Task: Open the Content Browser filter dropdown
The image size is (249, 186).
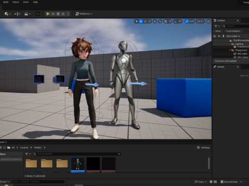Action: click(x=27, y=154)
